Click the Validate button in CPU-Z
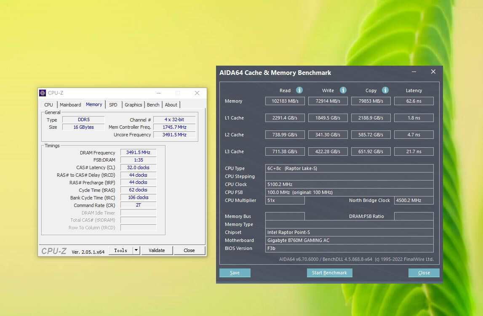 157,250
